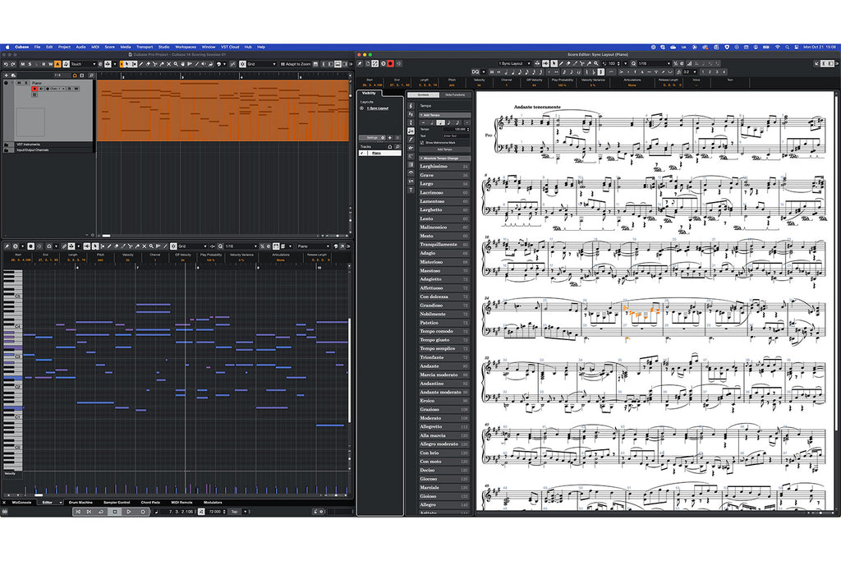
Task: Select the Mute X tool in project toolbar
Action: coord(168,64)
